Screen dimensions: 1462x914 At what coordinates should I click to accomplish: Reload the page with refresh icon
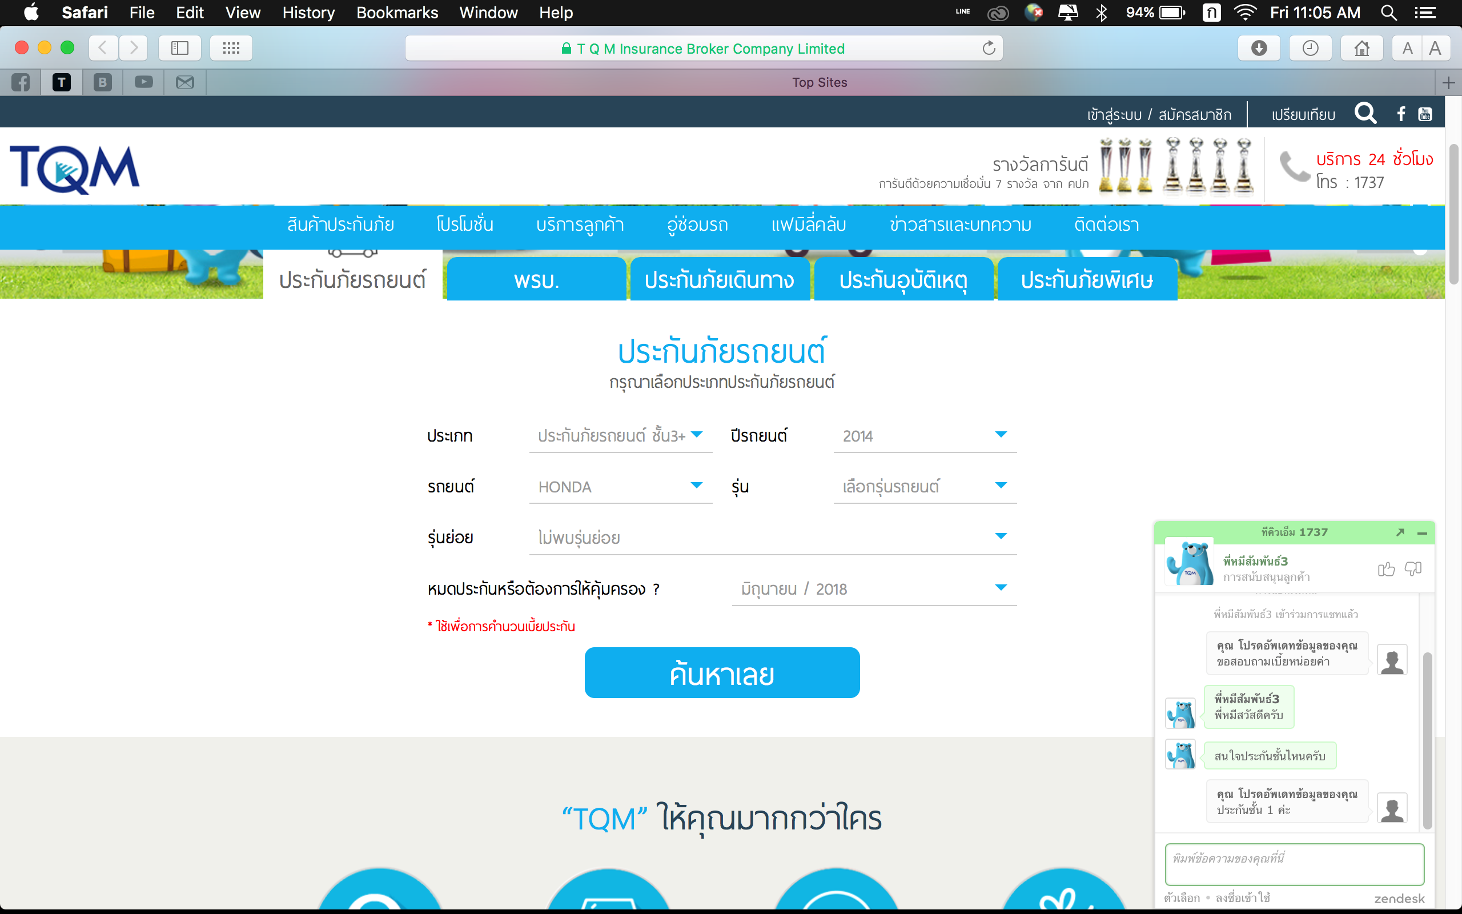click(x=989, y=49)
